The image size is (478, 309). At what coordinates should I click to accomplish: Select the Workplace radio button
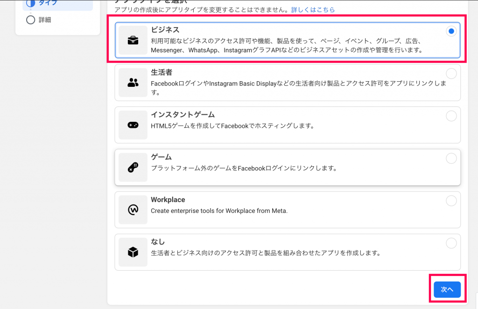pyautogui.click(x=451, y=201)
